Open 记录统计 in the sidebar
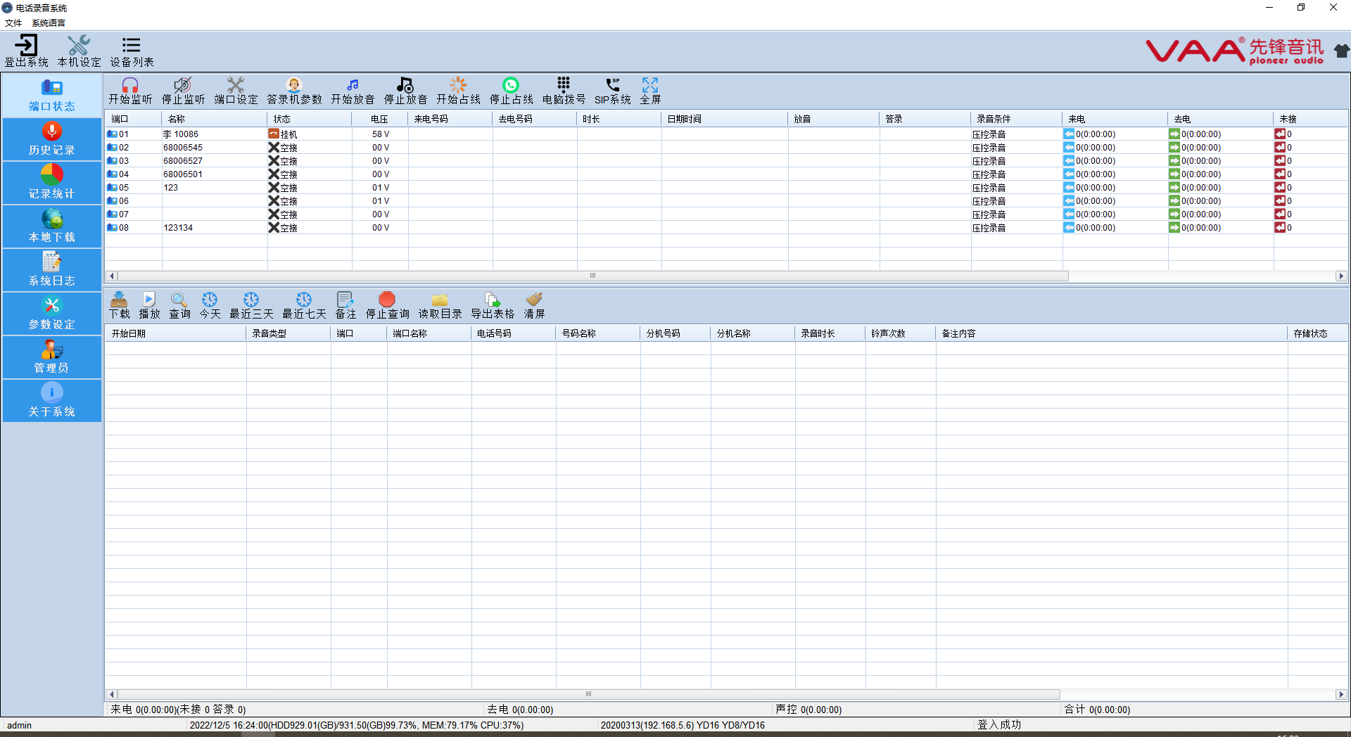This screenshot has width=1351, height=737. [51, 183]
